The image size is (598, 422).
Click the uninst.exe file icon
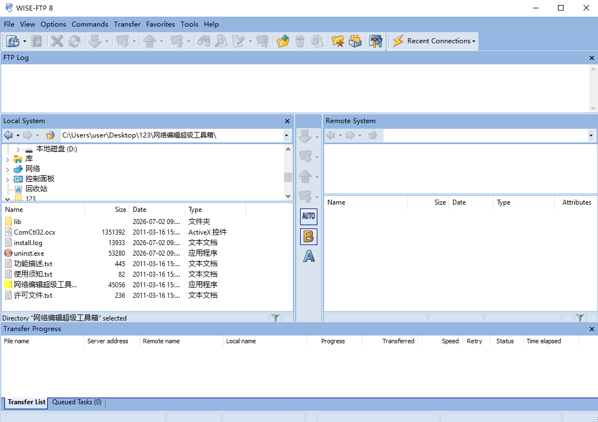click(x=8, y=253)
